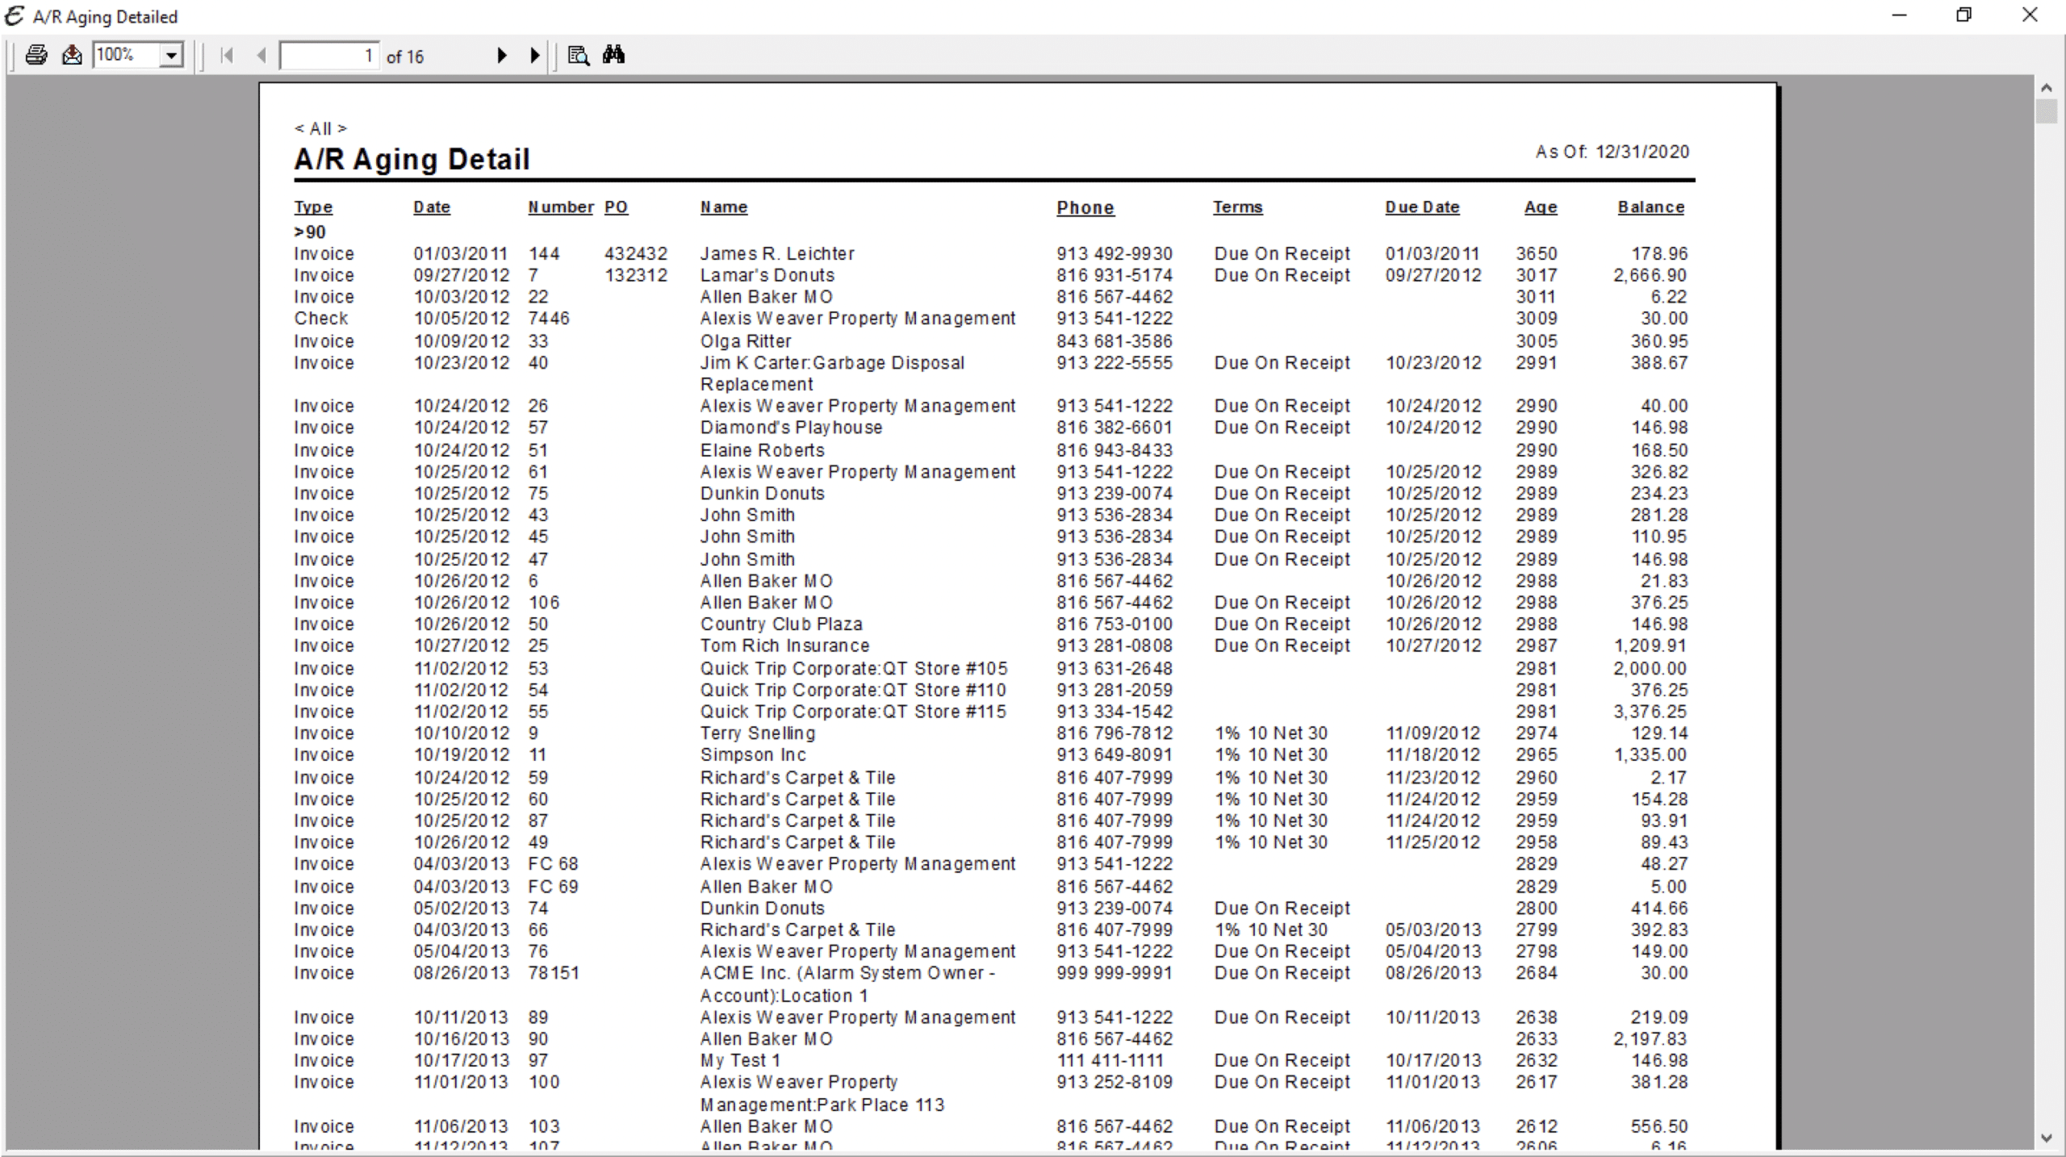Click the binoculars Find icon
Screen dimensions: 2066x1157
tap(613, 56)
